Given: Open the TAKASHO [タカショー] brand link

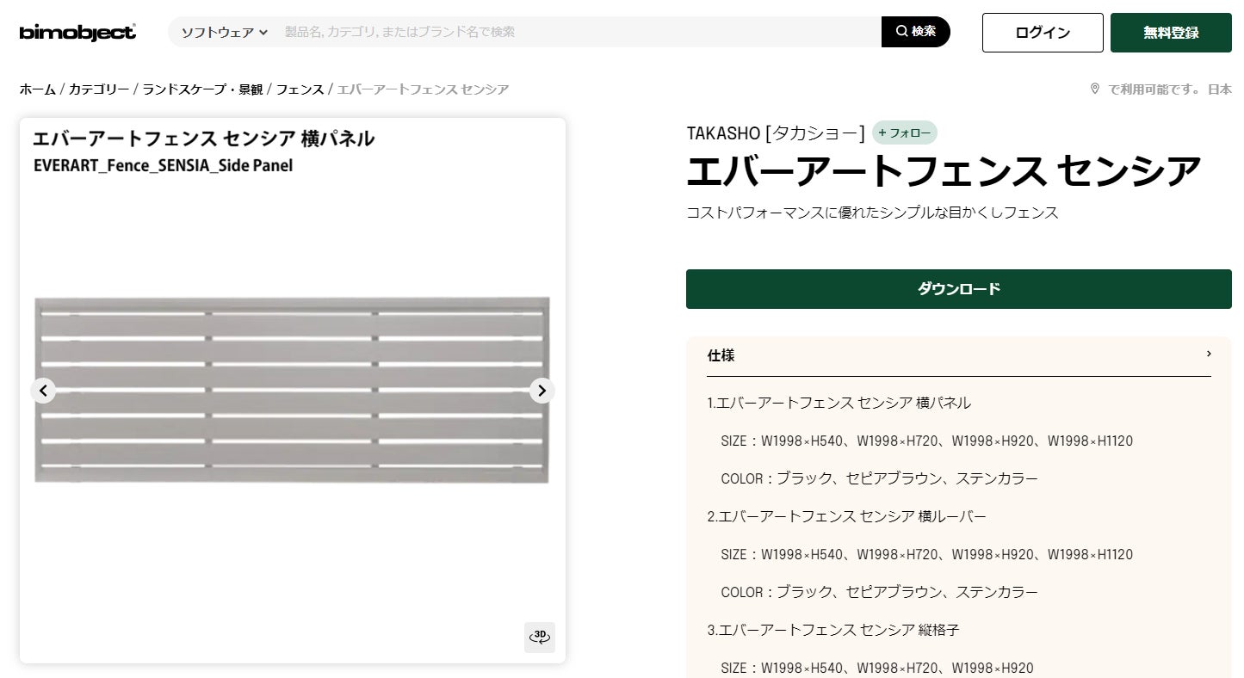Looking at the screenshot, I should coord(776,133).
